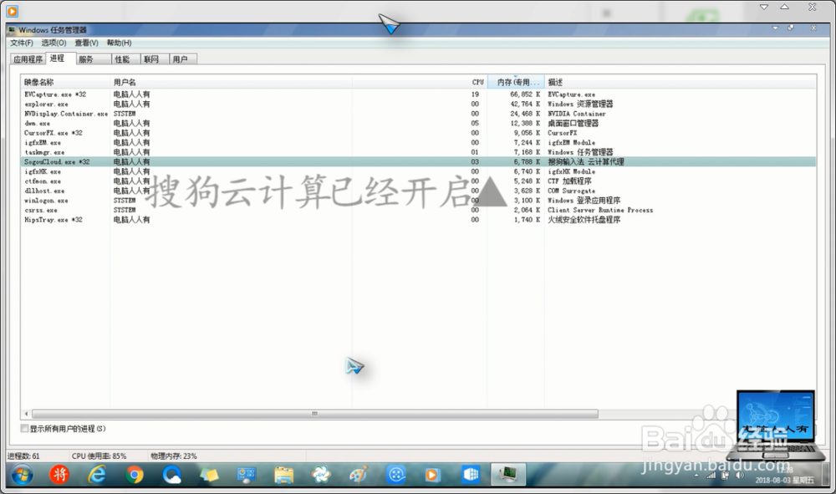Select the NVDisplay.Container.exe process row
The width and height of the screenshot is (836, 494).
[419, 114]
